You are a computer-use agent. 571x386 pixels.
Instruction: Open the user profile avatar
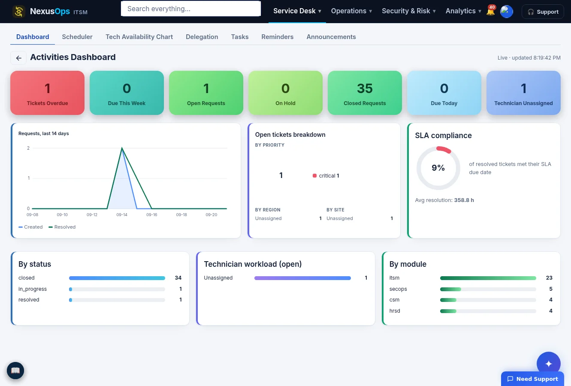coord(507,12)
